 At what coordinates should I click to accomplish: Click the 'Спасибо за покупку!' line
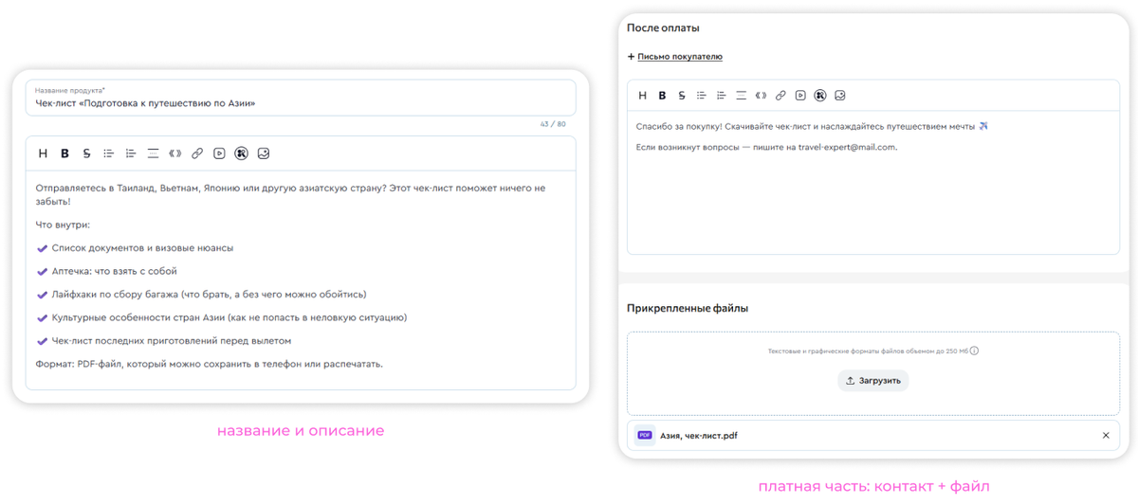point(813,126)
